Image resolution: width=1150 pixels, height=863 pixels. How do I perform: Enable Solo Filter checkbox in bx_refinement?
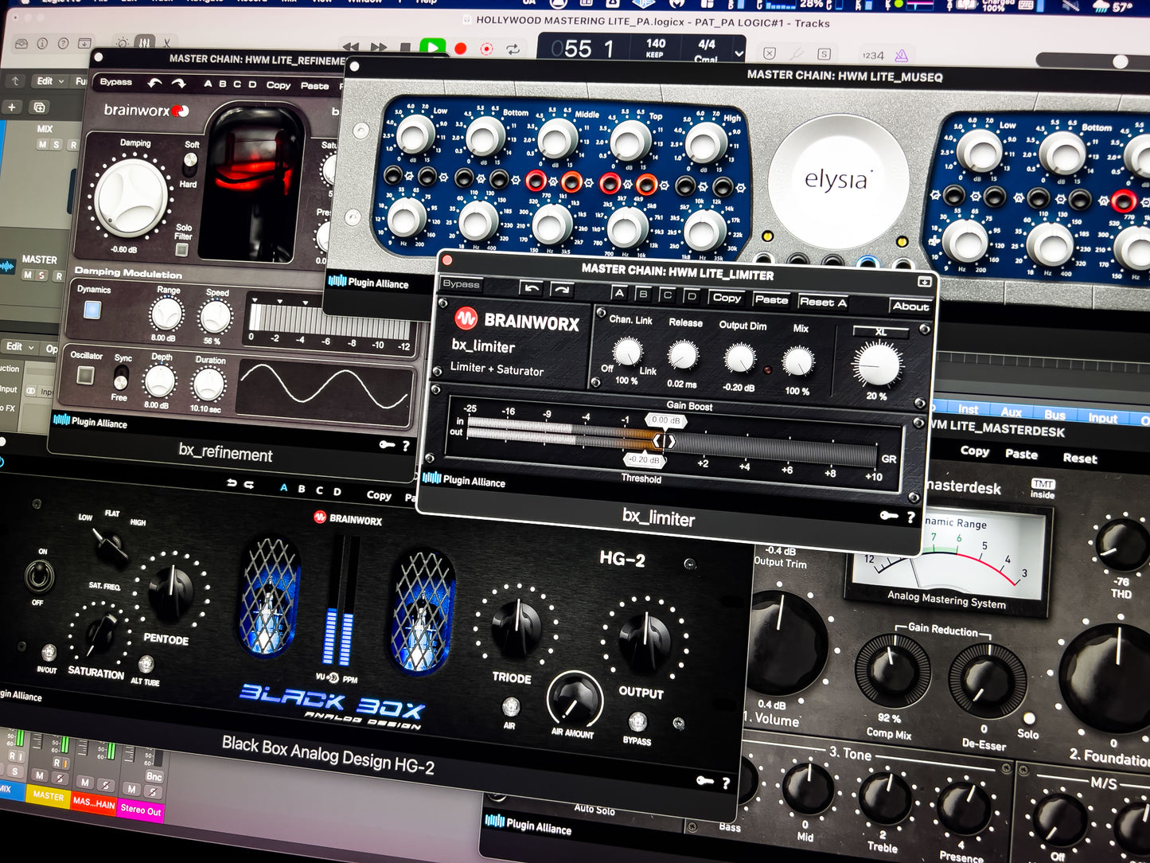(x=181, y=249)
